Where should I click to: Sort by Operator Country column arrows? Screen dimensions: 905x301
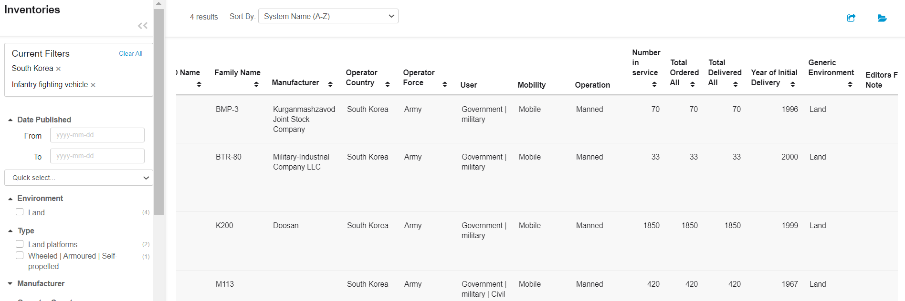[x=387, y=84]
